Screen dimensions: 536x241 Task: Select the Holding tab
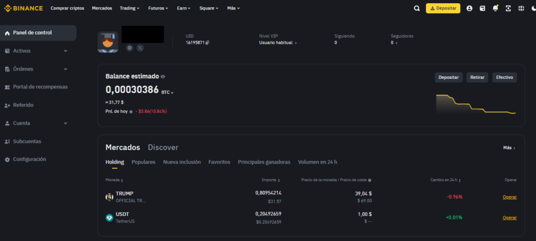[115, 162]
